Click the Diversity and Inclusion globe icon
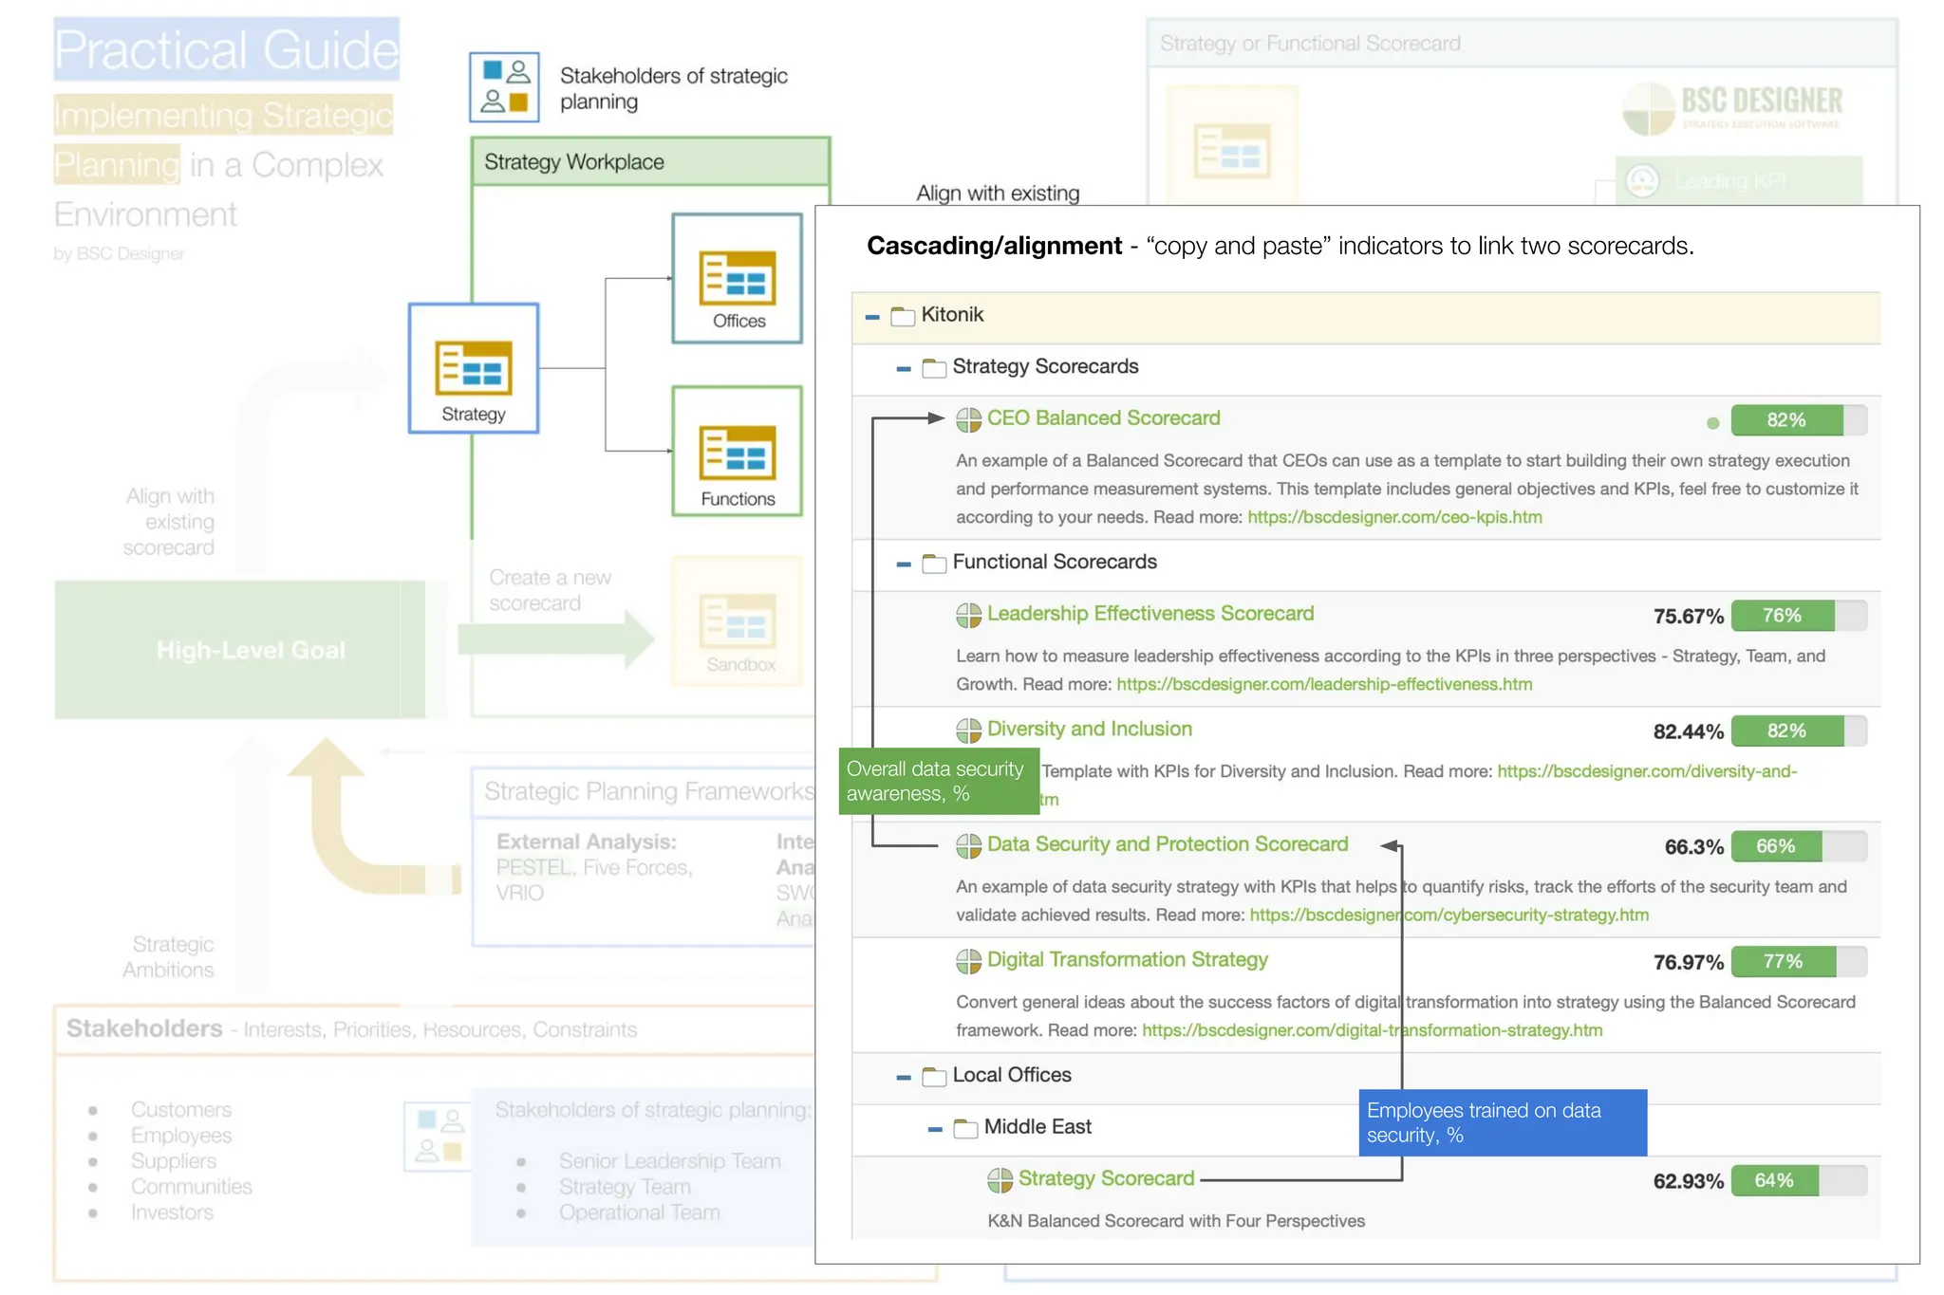 (x=968, y=730)
